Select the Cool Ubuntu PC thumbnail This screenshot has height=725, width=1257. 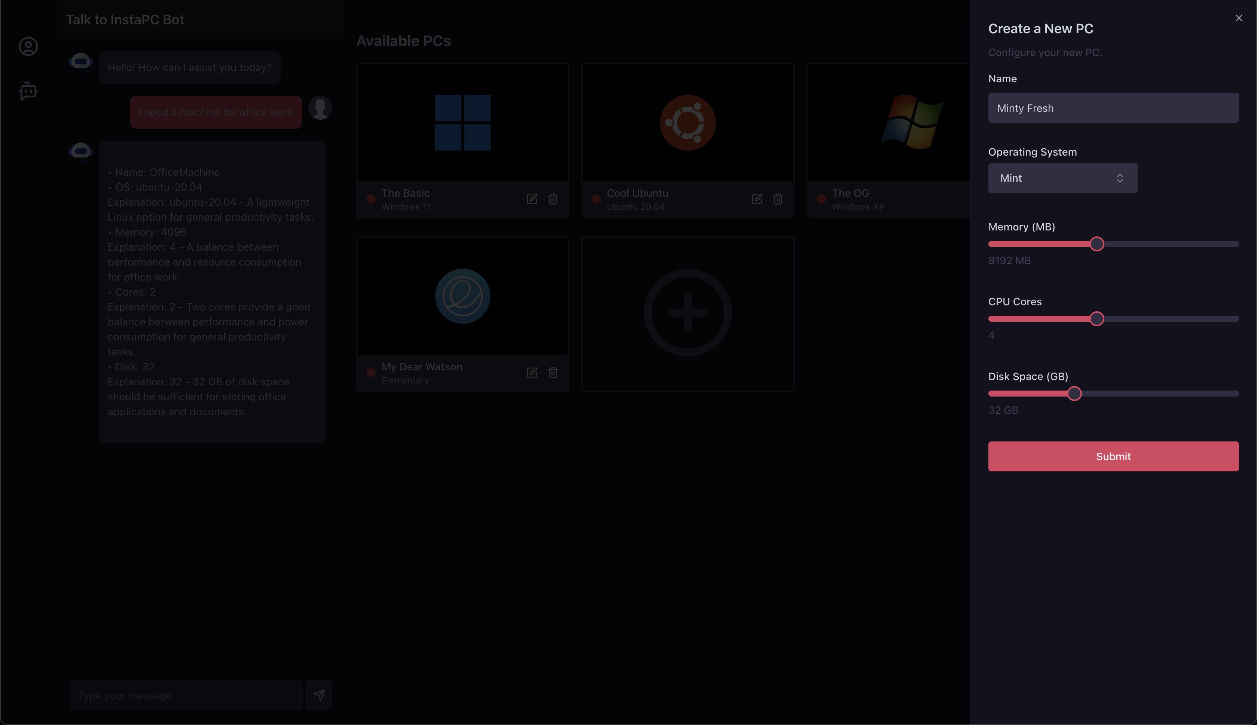coord(688,122)
